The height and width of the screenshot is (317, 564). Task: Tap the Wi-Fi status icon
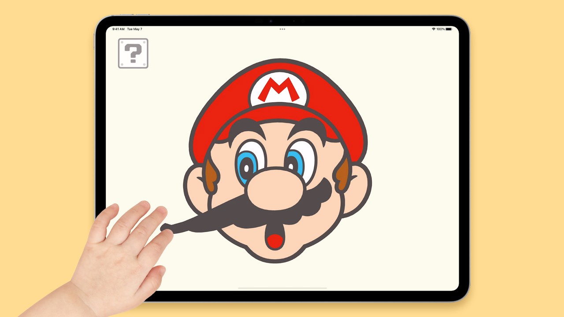[433, 29]
